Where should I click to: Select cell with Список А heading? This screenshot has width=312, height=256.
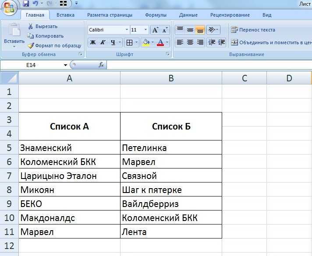pos(69,126)
